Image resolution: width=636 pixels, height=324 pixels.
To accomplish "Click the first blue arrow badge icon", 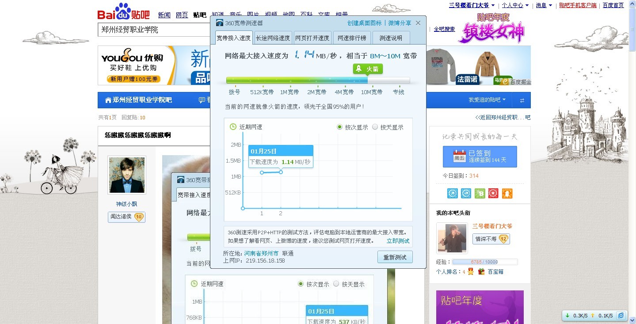I will [x=453, y=193].
